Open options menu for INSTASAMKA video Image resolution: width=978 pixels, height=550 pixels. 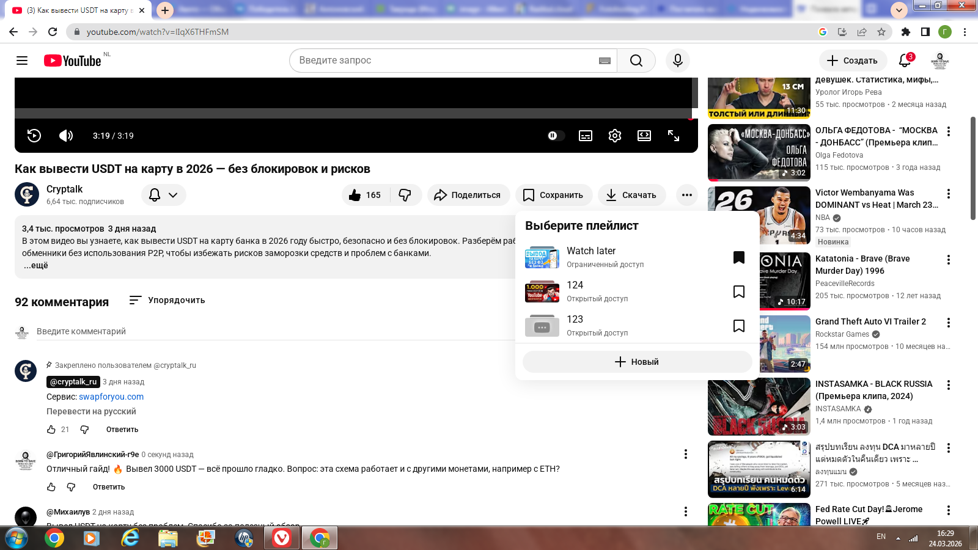point(949,385)
